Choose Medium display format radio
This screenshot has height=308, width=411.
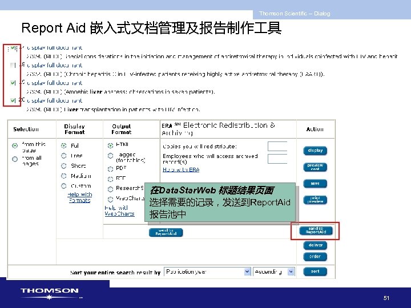[64, 176]
